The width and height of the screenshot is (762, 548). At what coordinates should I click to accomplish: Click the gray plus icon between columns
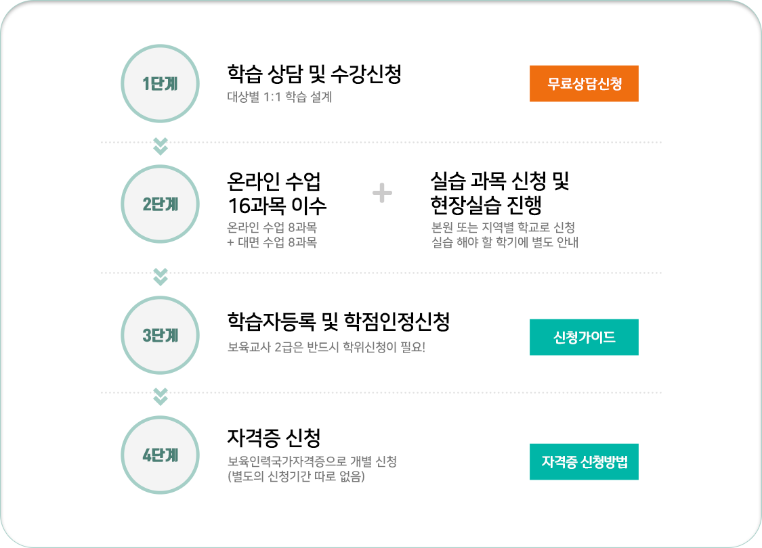coord(383,193)
